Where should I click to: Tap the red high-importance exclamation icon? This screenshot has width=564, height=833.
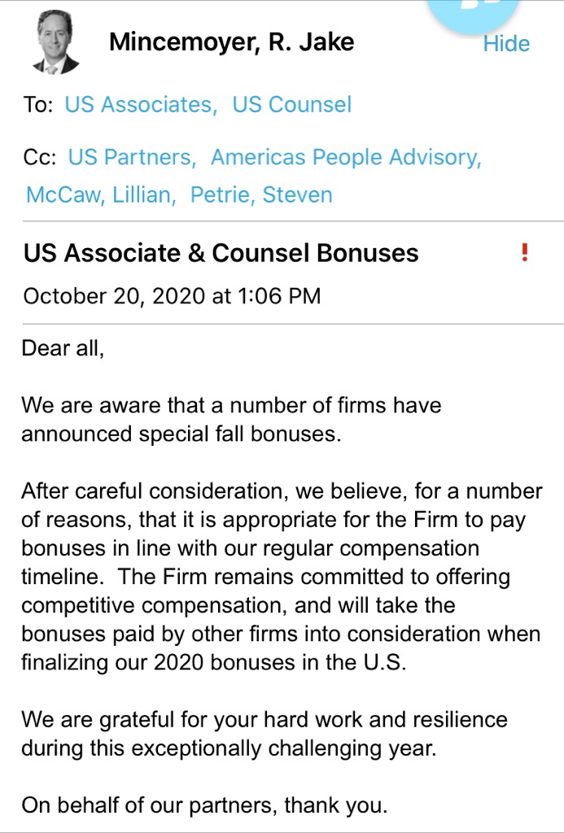click(525, 252)
